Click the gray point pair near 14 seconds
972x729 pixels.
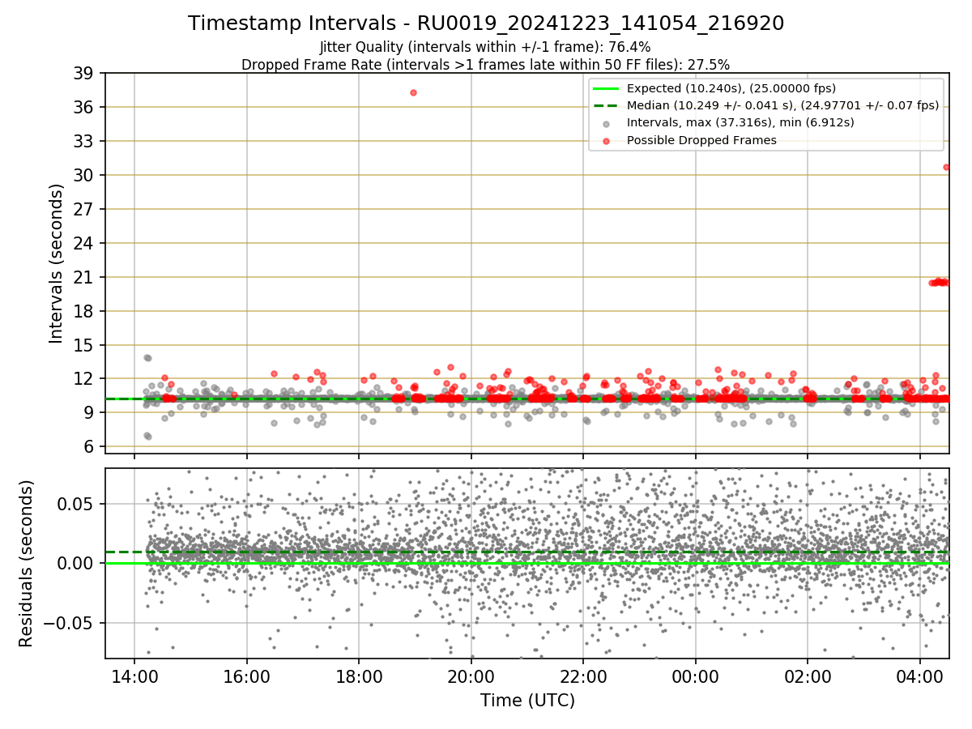click(x=147, y=358)
